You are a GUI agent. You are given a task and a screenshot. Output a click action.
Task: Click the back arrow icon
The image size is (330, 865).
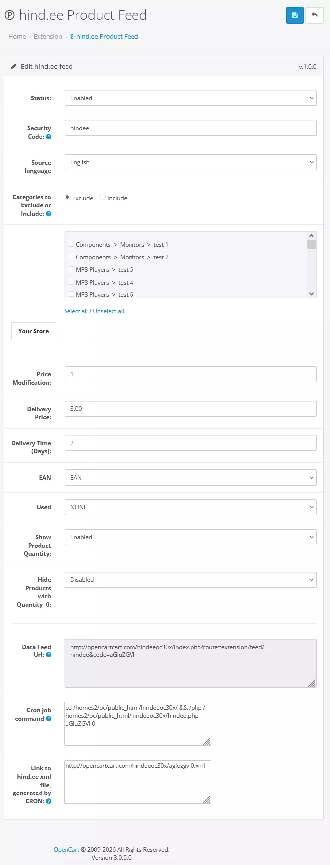(315, 15)
